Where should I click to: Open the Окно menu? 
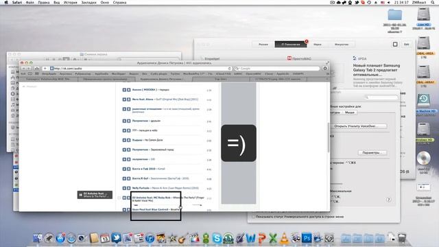[105, 2]
